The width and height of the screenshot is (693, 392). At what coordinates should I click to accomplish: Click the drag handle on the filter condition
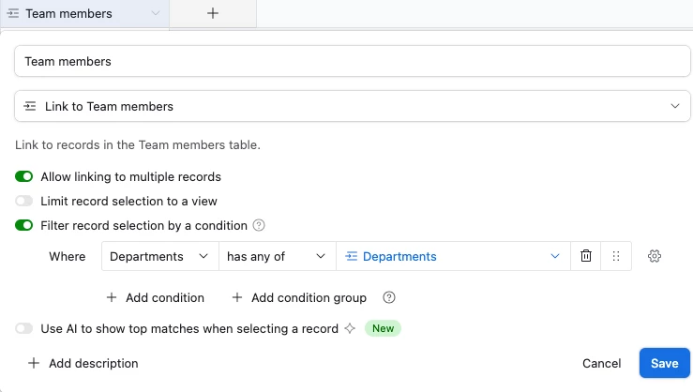(616, 256)
